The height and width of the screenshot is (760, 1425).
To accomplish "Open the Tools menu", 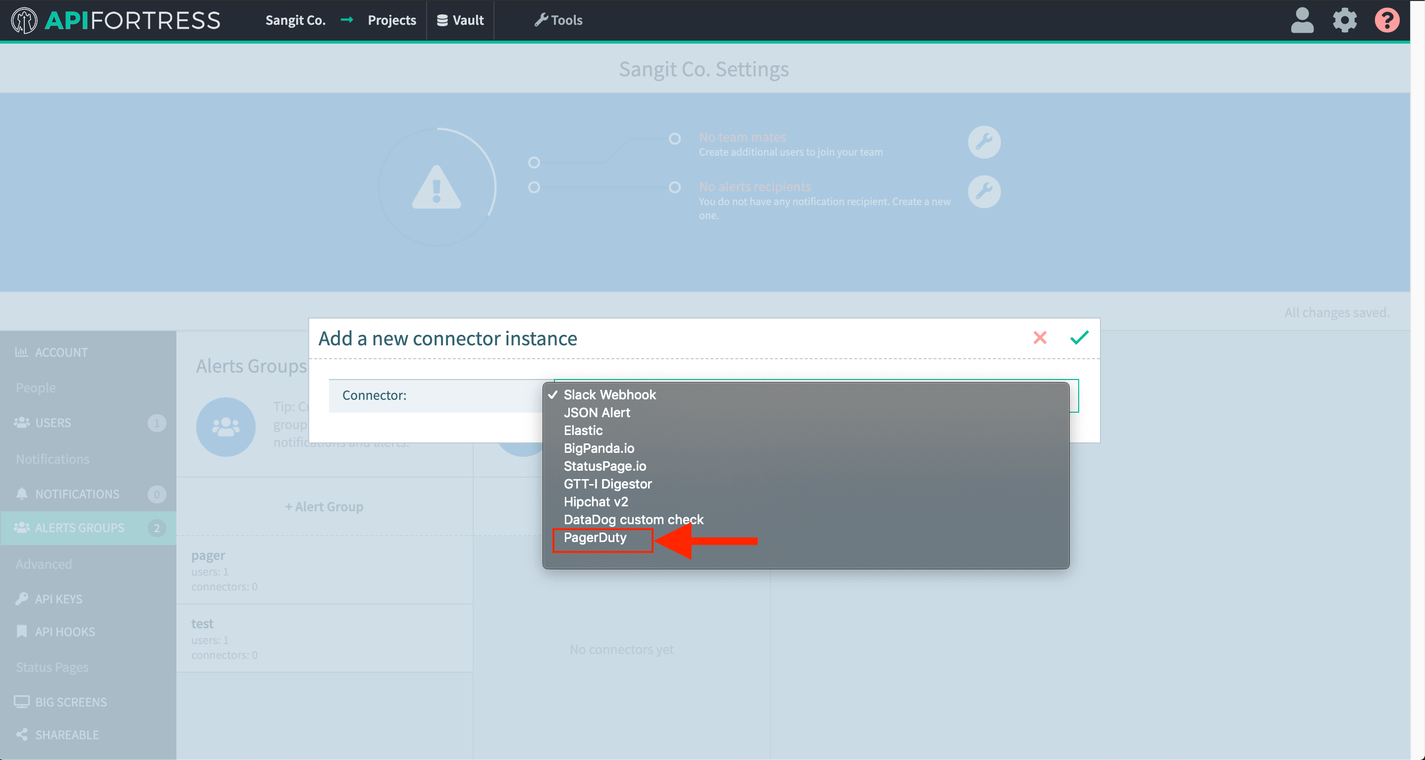I will point(558,20).
